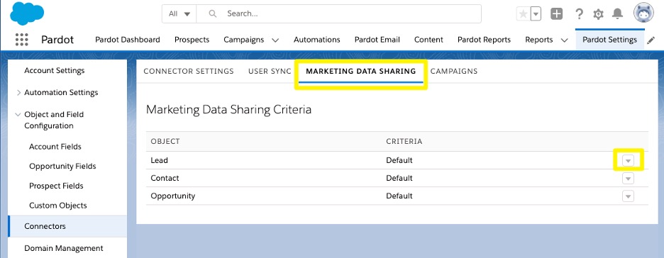Open the Pardot Dashboard tab
The height and width of the screenshot is (258, 664).
pyautogui.click(x=128, y=40)
